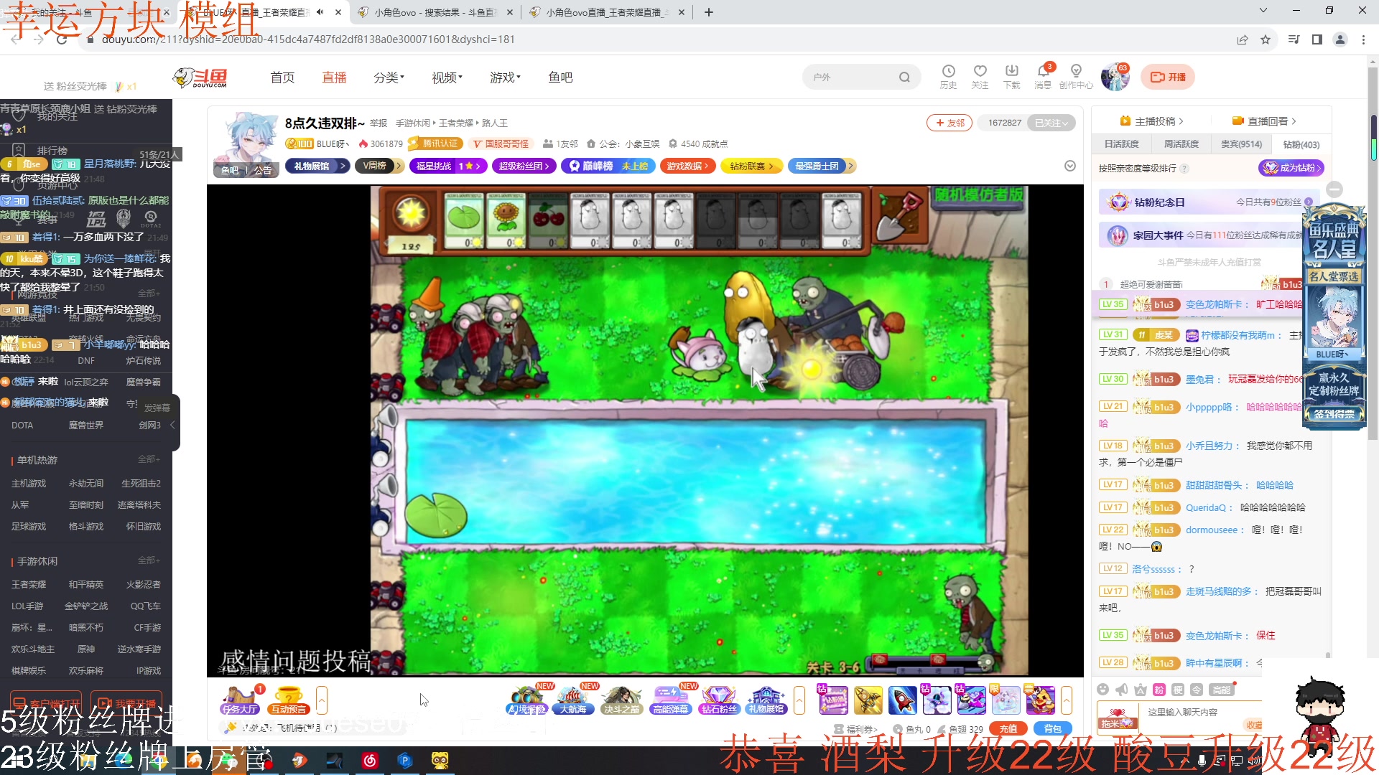
Task: Open the emoji picker in chat
Action: tap(1103, 690)
